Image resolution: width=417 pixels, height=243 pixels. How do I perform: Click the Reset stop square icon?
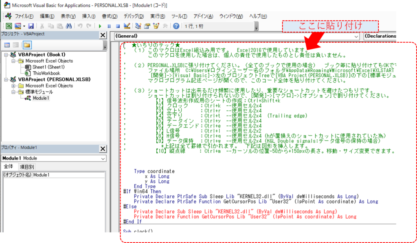tap(118, 26)
